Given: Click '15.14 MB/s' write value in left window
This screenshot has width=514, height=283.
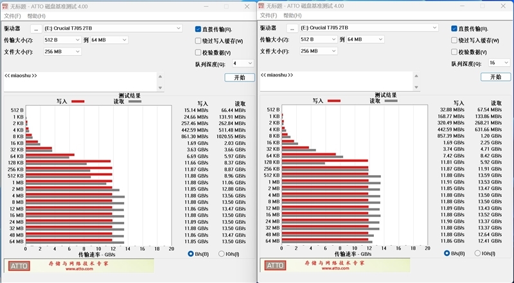Looking at the screenshot, I should pyautogui.click(x=196, y=110).
